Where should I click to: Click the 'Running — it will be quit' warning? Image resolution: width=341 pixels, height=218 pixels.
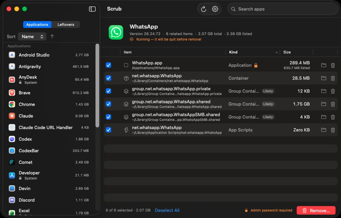point(165,39)
